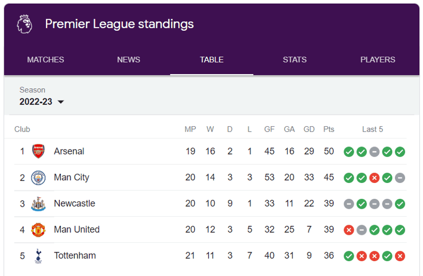
Task: Open the Arsenal team name link
Action: point(69,151)
